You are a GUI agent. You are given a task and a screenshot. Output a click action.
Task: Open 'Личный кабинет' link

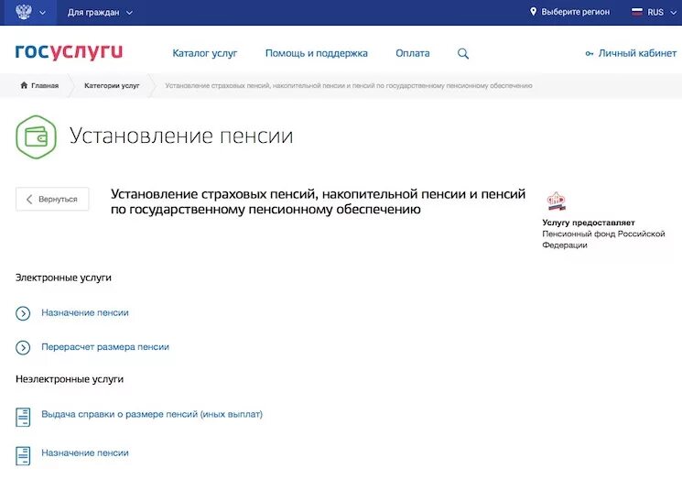click(637, 53)
